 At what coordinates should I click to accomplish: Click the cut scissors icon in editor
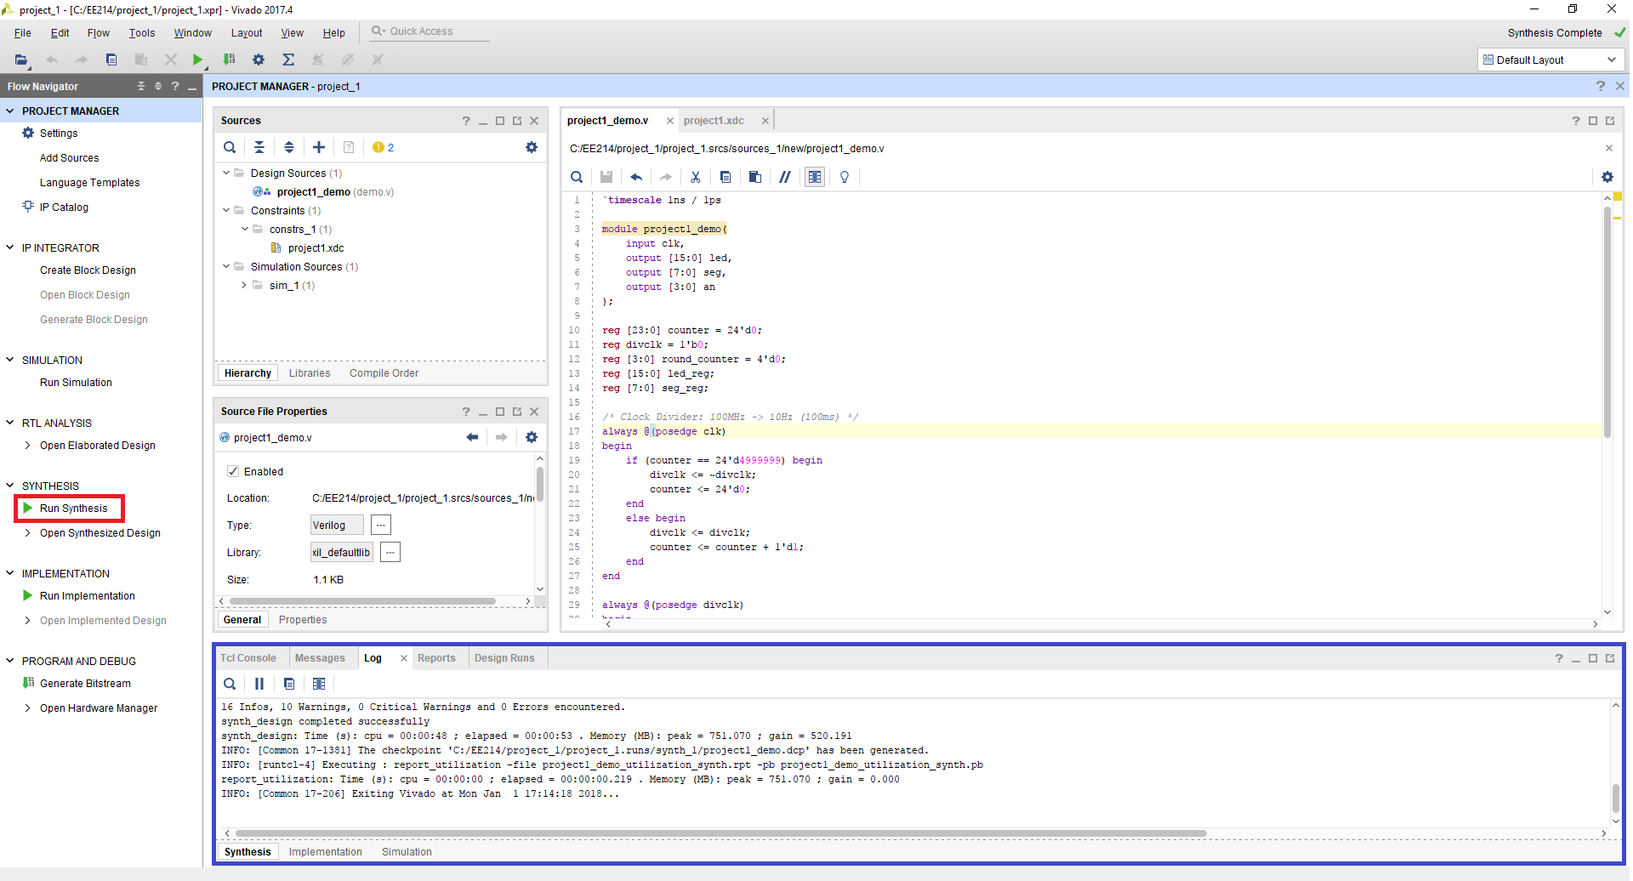point(695,177)
